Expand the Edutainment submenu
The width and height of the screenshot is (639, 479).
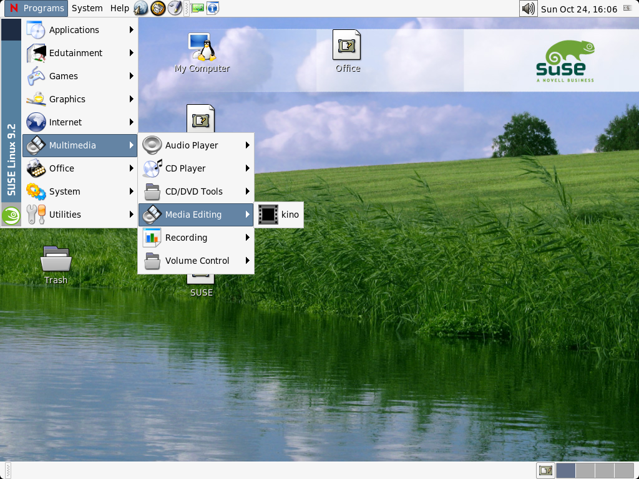(x=80, y=53)
